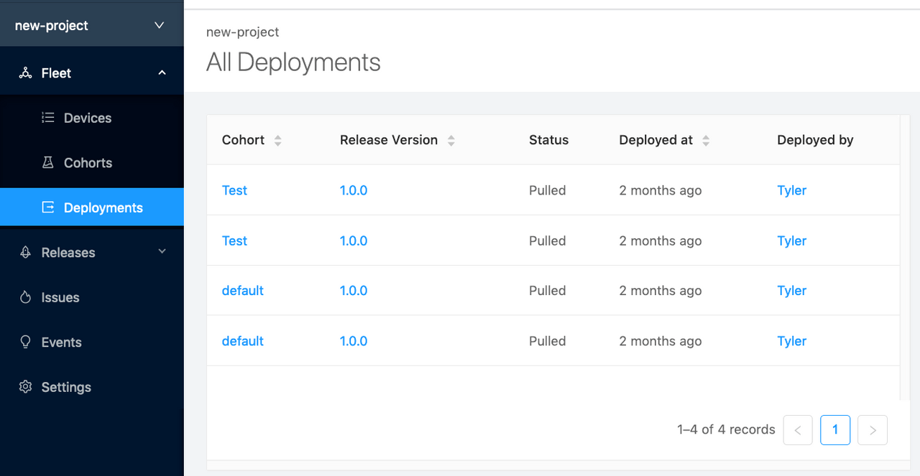920x476 pixels.
Task: Toggle sorting on Release Version column
Action: tap(451, 141)
